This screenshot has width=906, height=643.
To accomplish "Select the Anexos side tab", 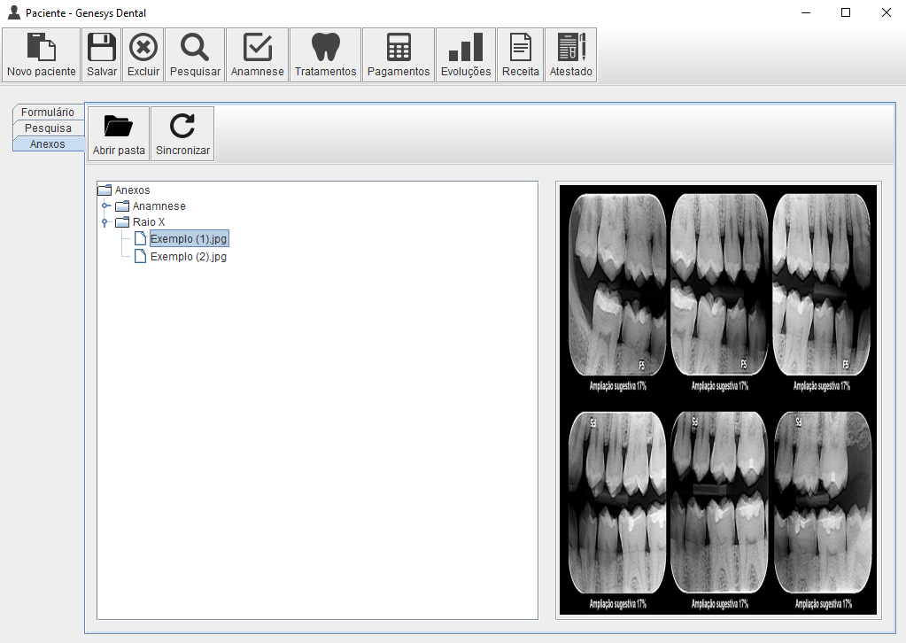I will coord(48,144).
